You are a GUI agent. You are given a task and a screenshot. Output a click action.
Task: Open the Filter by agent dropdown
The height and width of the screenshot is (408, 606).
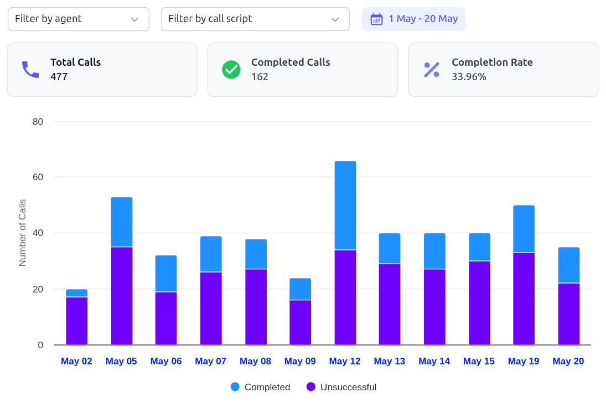78,19
